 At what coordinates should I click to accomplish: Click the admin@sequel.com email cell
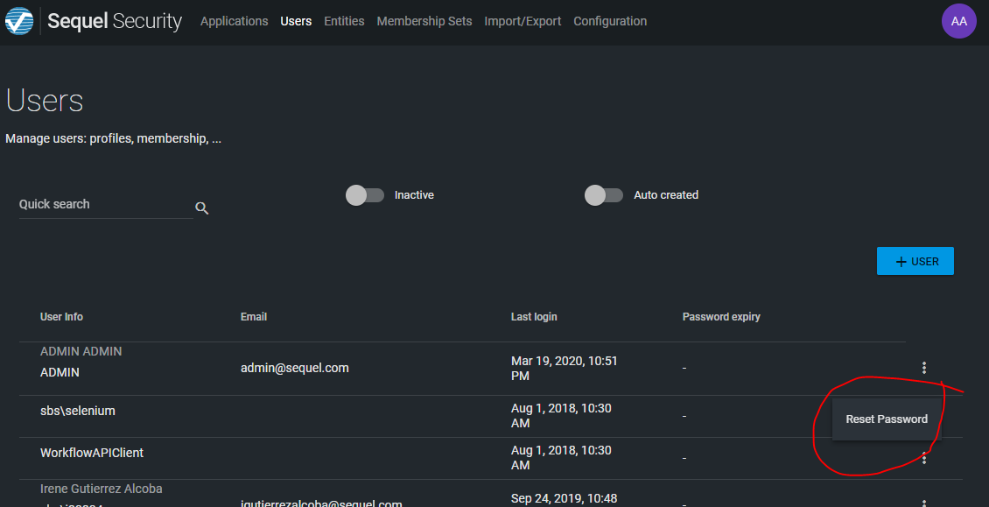coord(295,368)
